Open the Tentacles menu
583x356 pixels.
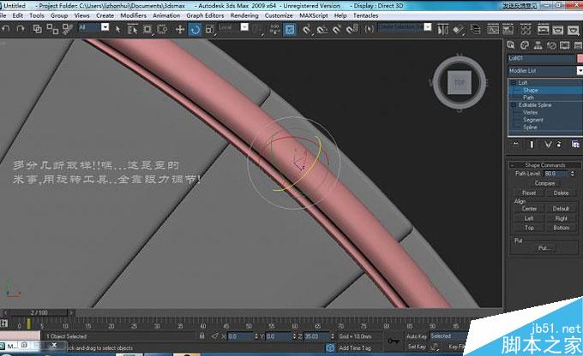[x=366, y=15]
